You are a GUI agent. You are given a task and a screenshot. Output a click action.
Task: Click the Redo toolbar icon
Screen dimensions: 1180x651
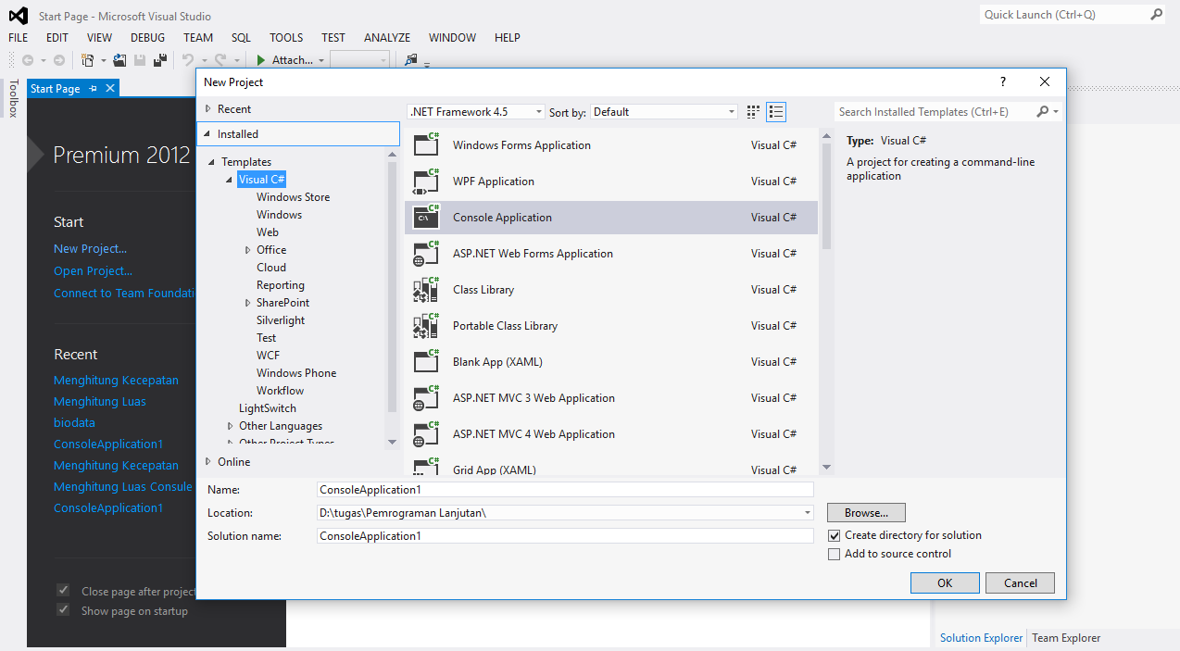(220, 60)
